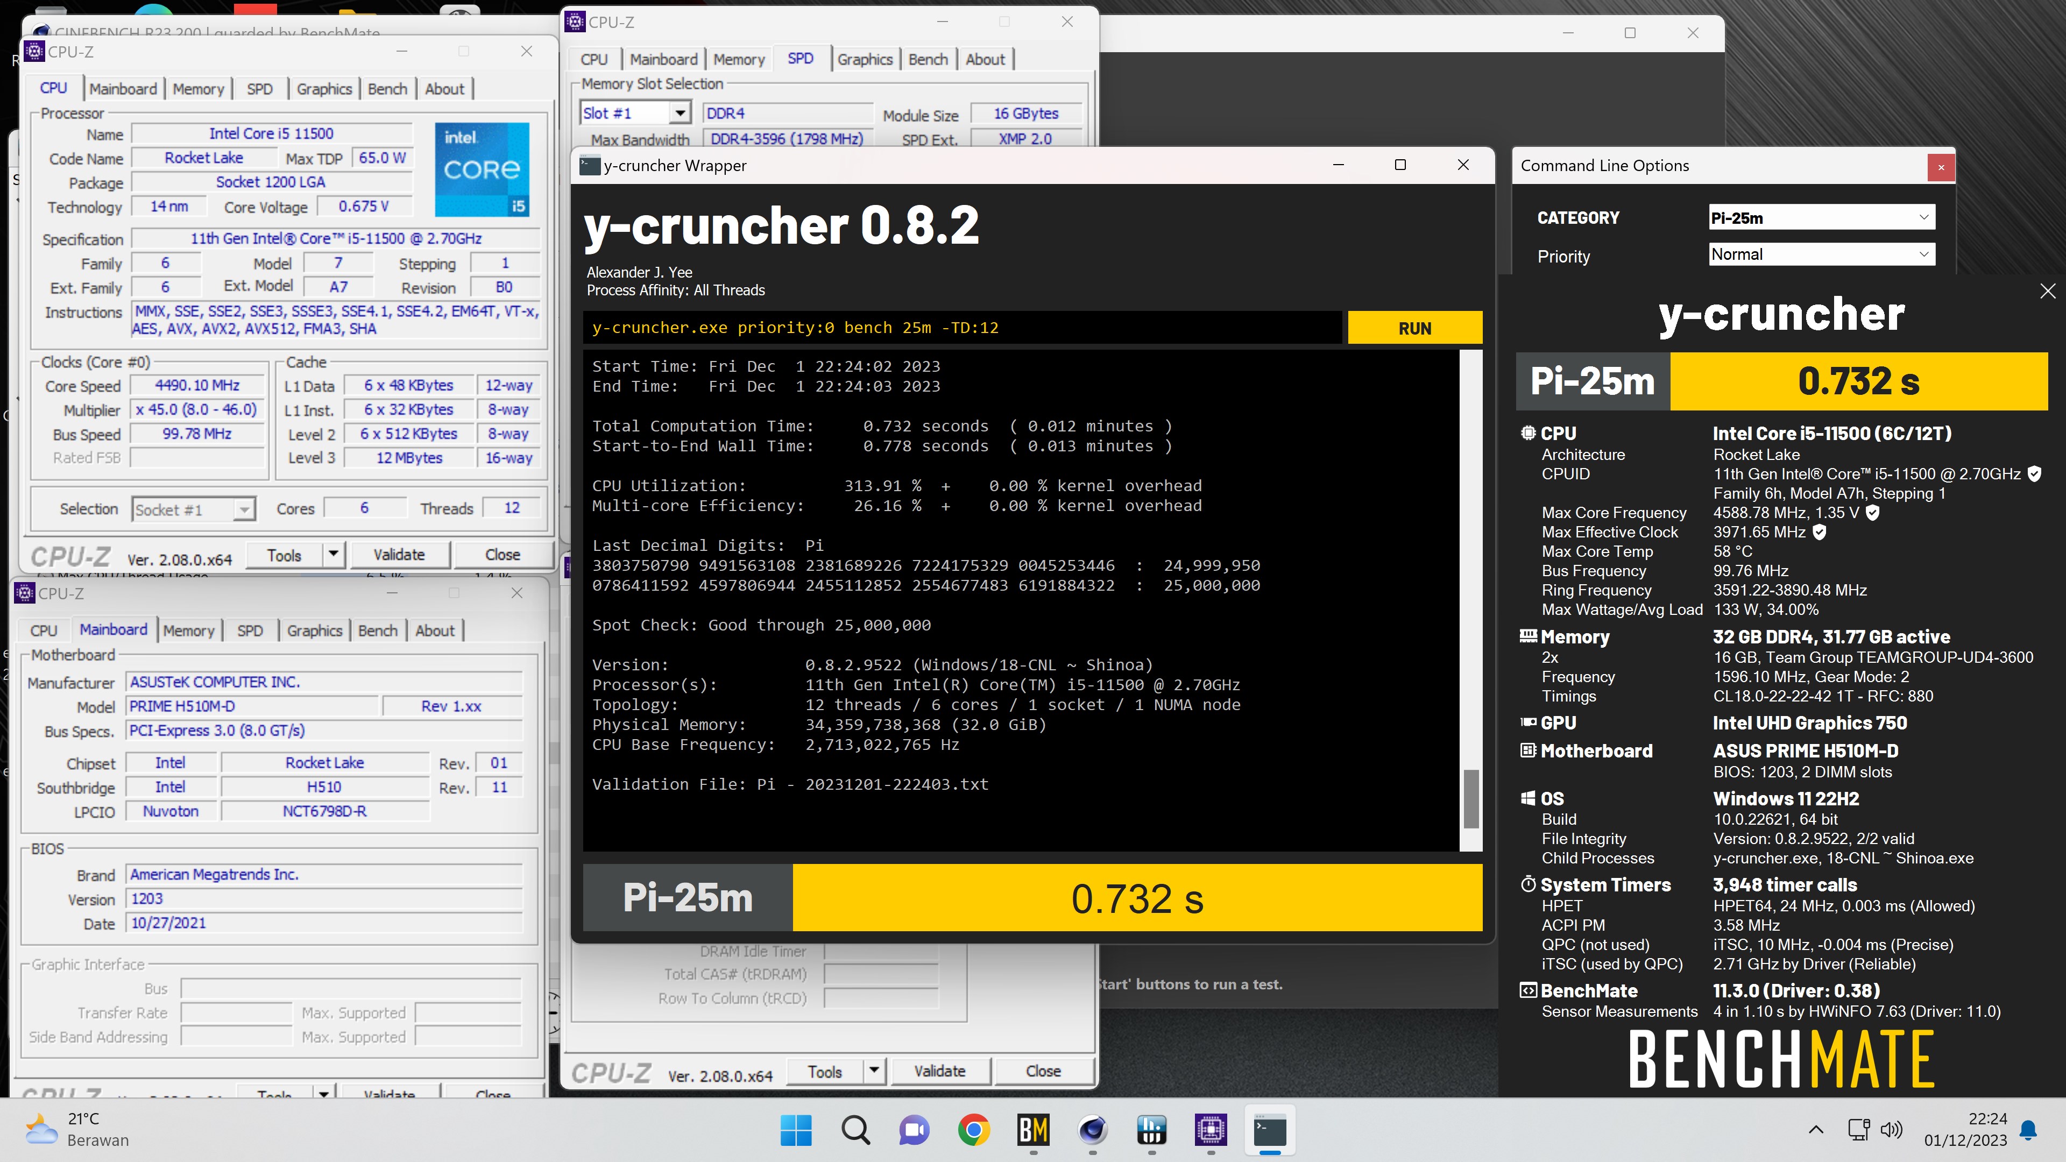2066x1162 pixels.
Task: Show hidden system tray icons
Action: click(1816, 1130)
